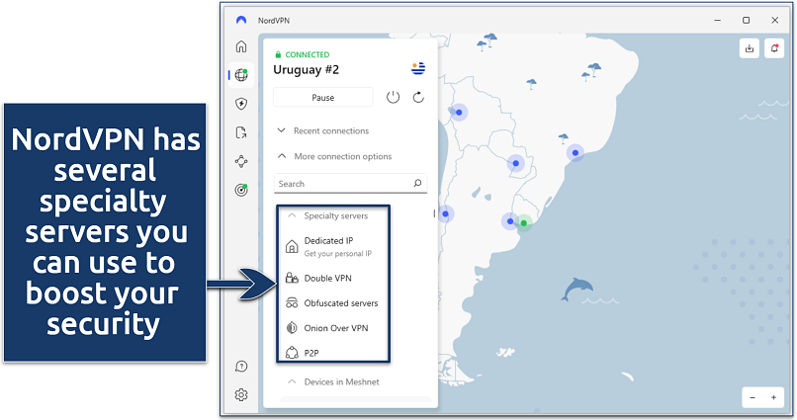797x420 pixels.
Task: Click the Uruguay flag icon
Action: click(x=418, y=68)
